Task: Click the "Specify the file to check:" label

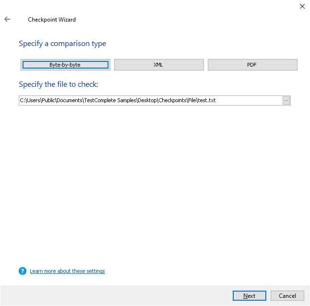Action: [59, 84]
